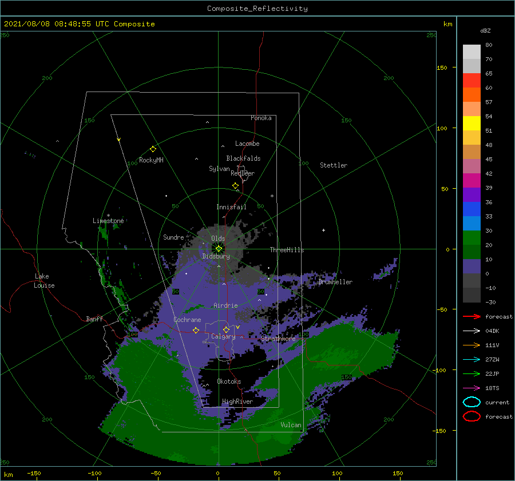Click the Sylvan label on the map
Image resolution: width=515 pixels, height=481 pixels.
pos(219,169)
